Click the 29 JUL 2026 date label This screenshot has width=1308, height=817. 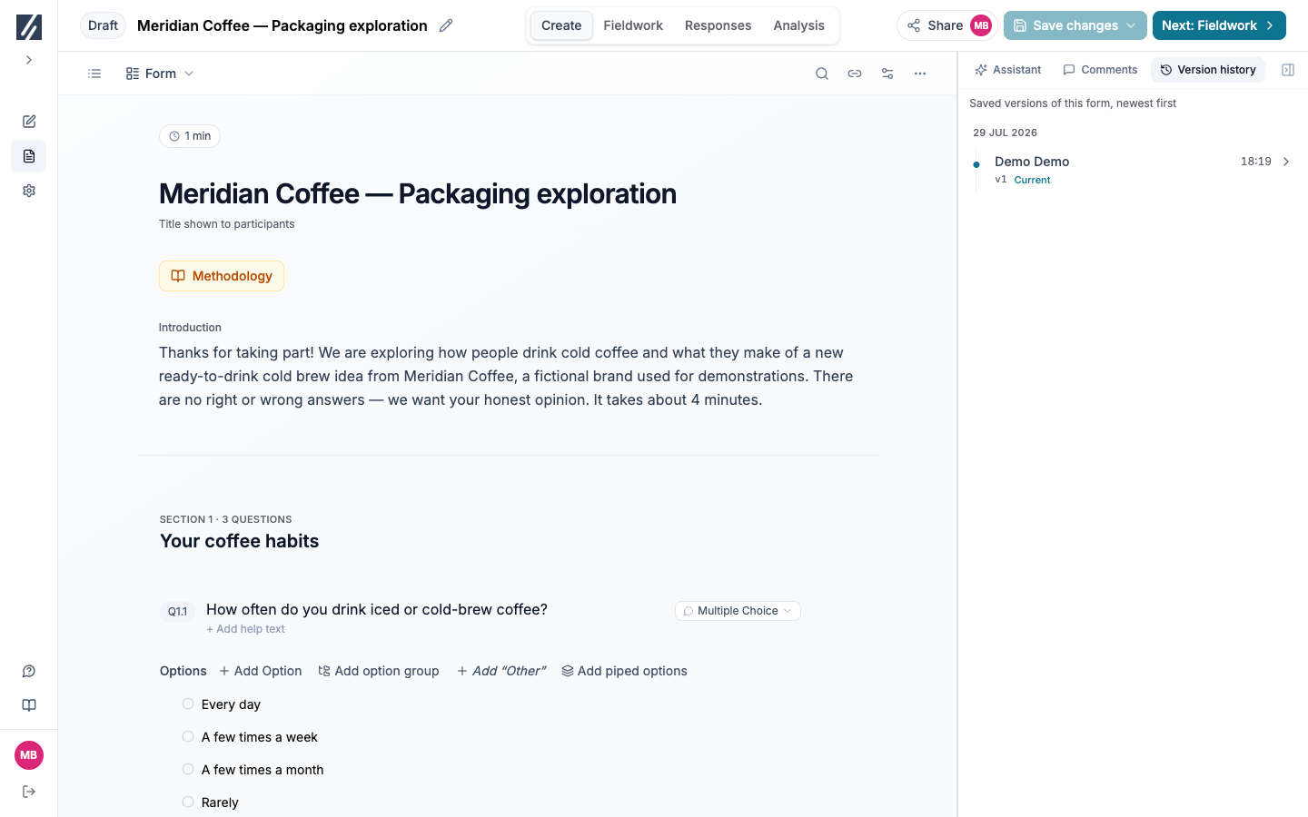click(1005, 133)
